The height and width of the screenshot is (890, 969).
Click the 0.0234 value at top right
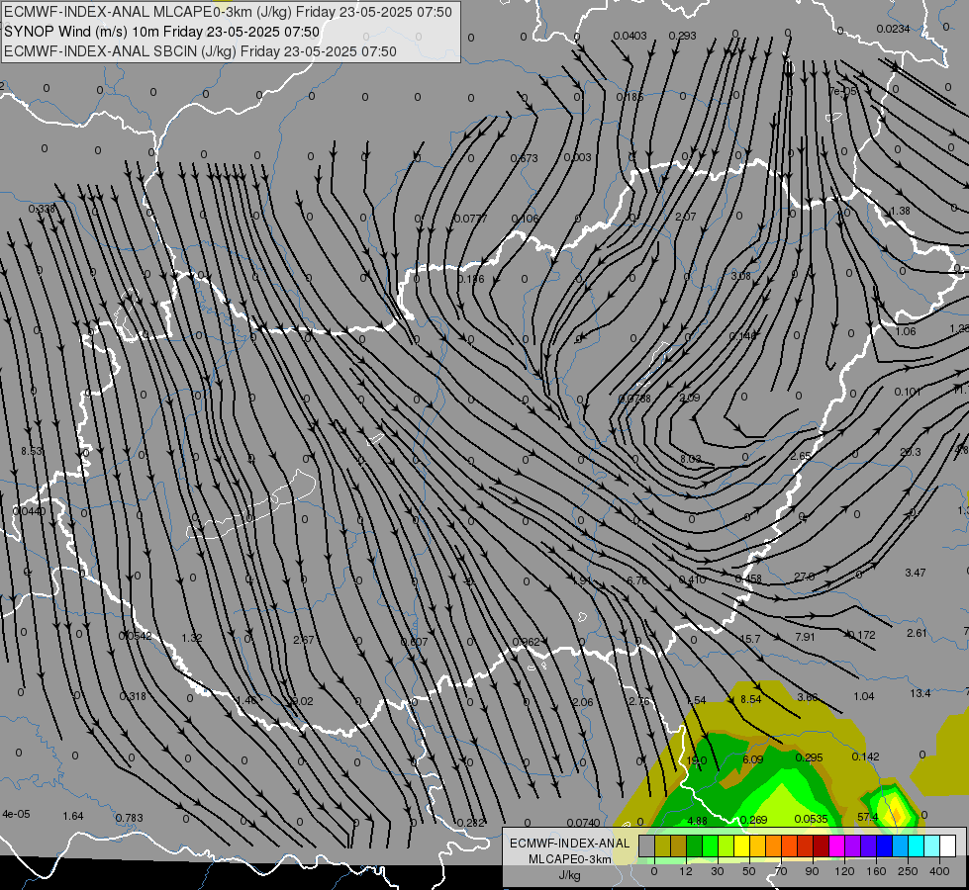[893, 29]
